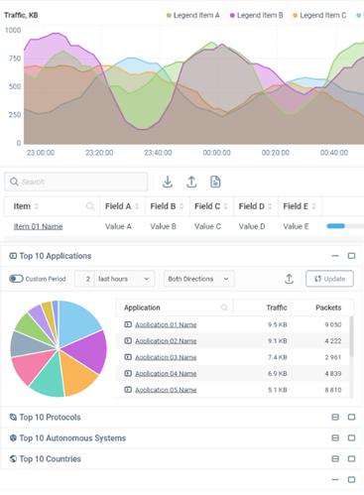Click the purple pie chart slice
Viewport: 364px width, 495px height.
(x=85, y=351)
